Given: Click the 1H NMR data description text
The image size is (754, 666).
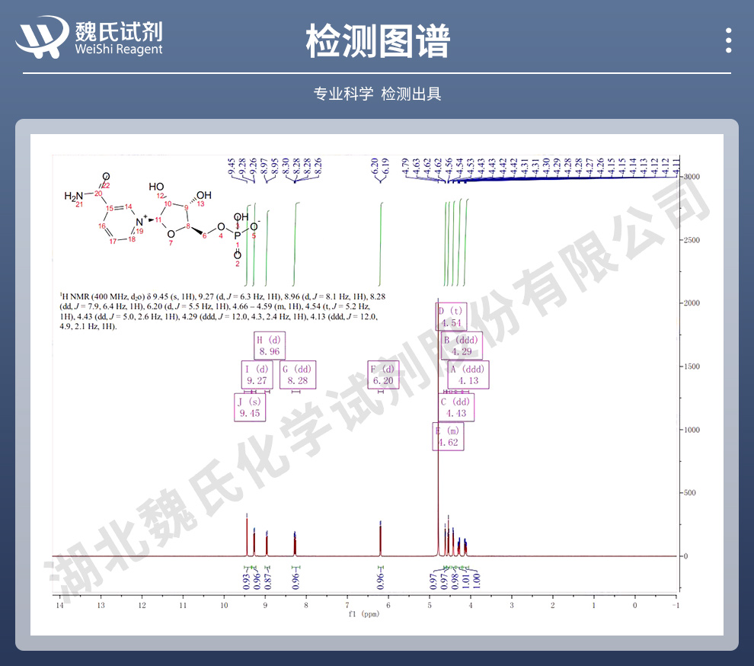Looking at the screenshot, I should coord(217,310).
